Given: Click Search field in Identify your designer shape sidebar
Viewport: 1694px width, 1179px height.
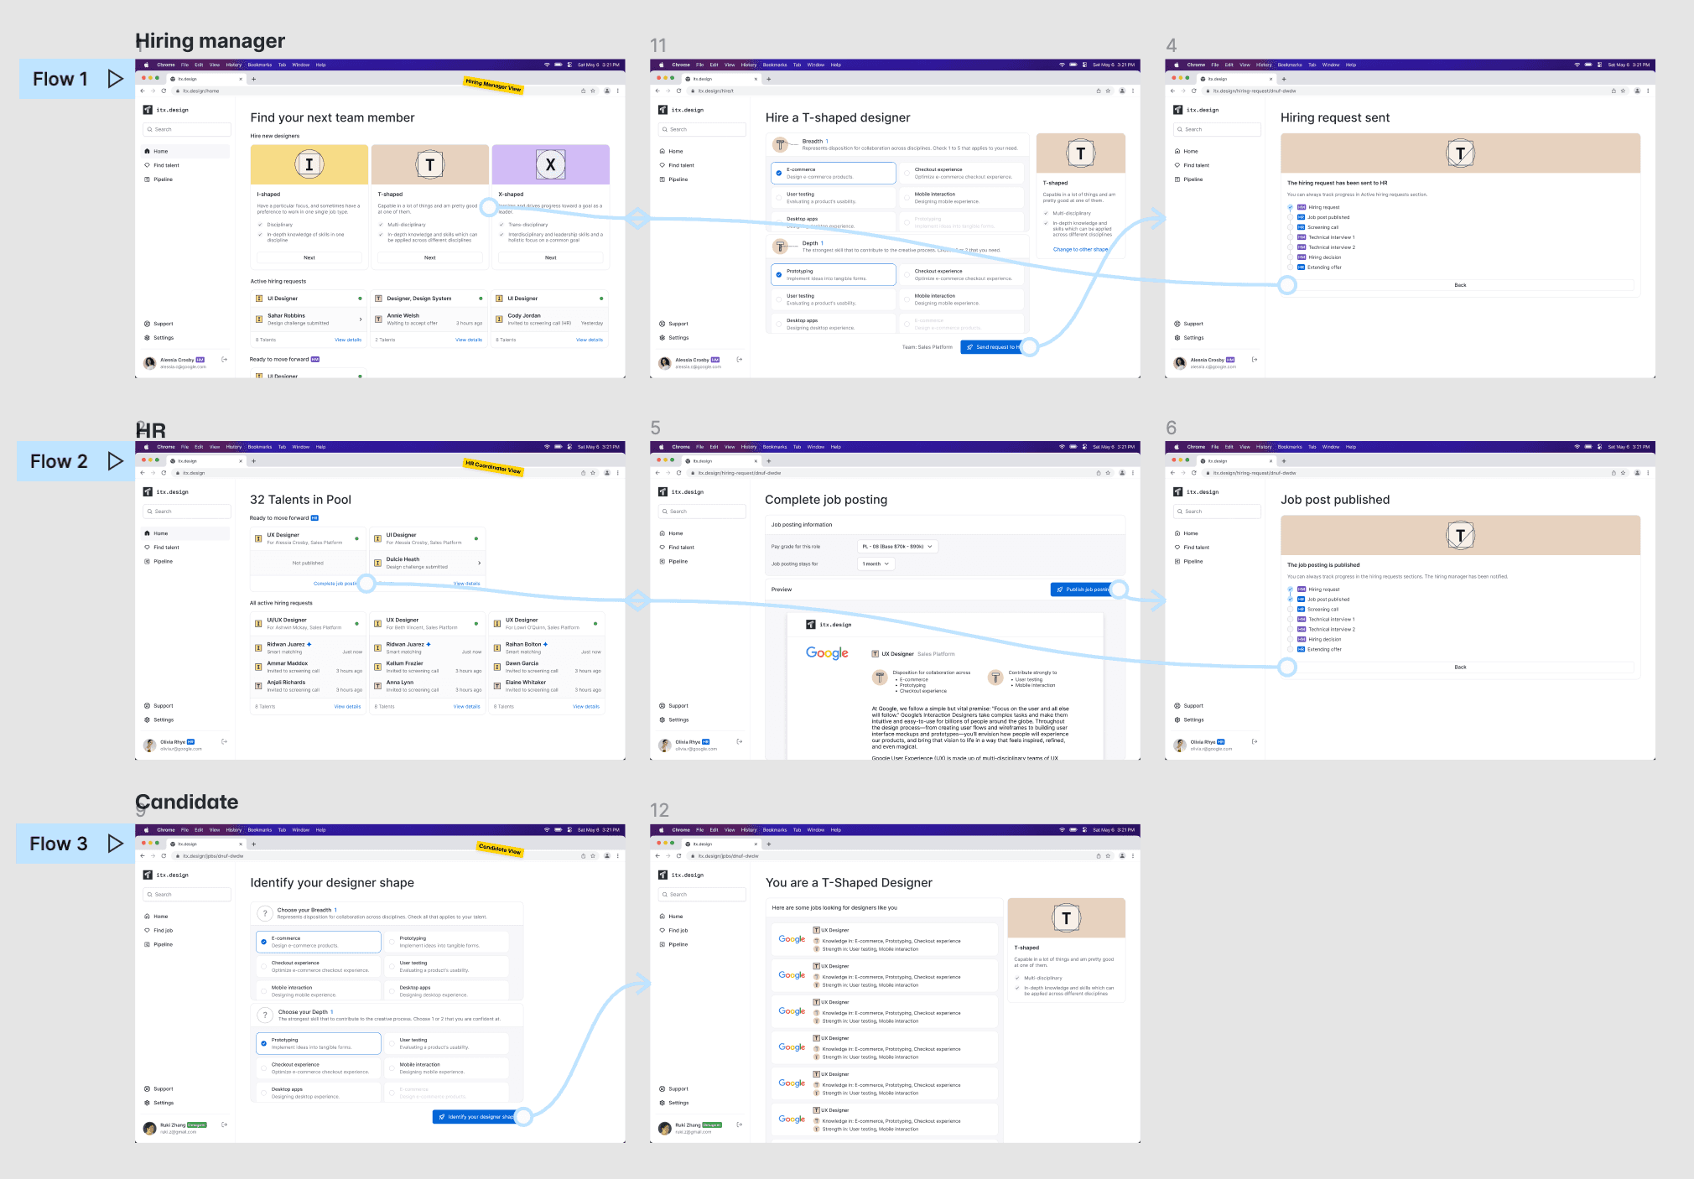Looking at the screenshot, I should coord(187,895).
